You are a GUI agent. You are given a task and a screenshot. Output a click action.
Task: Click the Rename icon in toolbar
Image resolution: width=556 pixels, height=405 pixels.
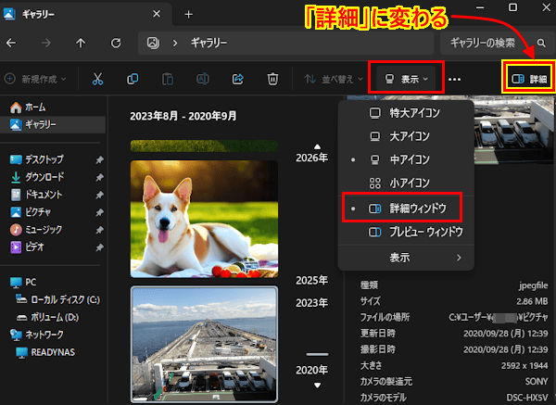point(202,79)
